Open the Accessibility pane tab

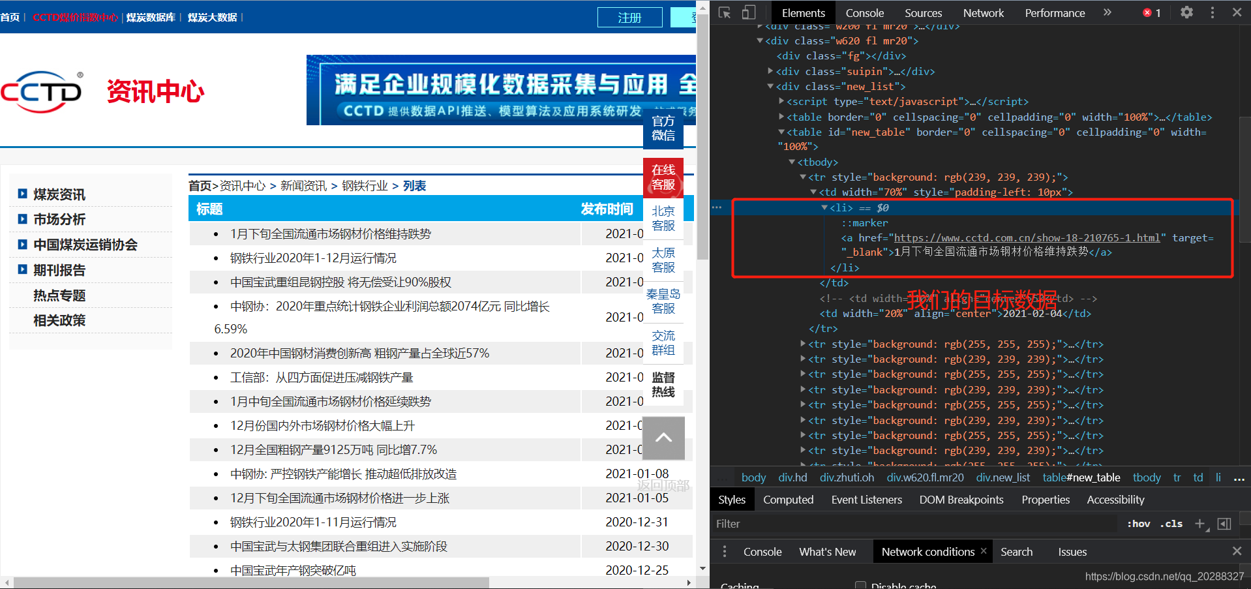point(1115,500)
